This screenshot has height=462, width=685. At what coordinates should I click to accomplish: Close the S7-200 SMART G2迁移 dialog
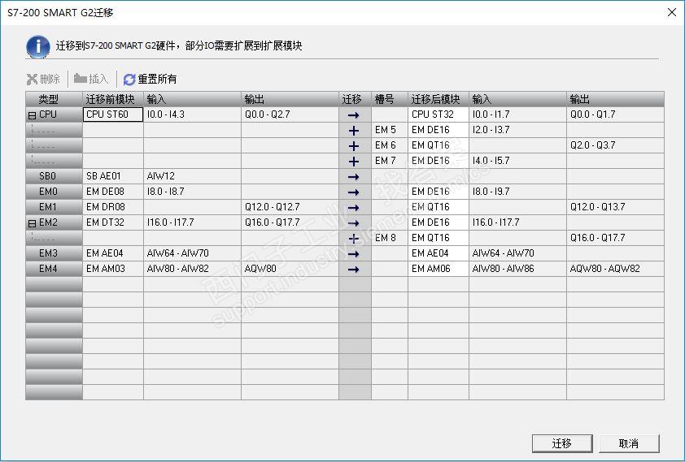pyautogui.click(x=672, y=12)
